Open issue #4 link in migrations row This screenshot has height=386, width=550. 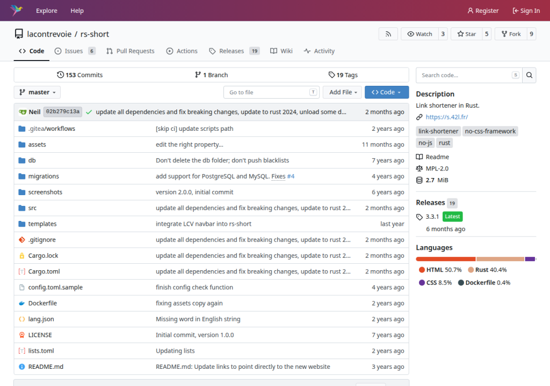pos(291,176)
